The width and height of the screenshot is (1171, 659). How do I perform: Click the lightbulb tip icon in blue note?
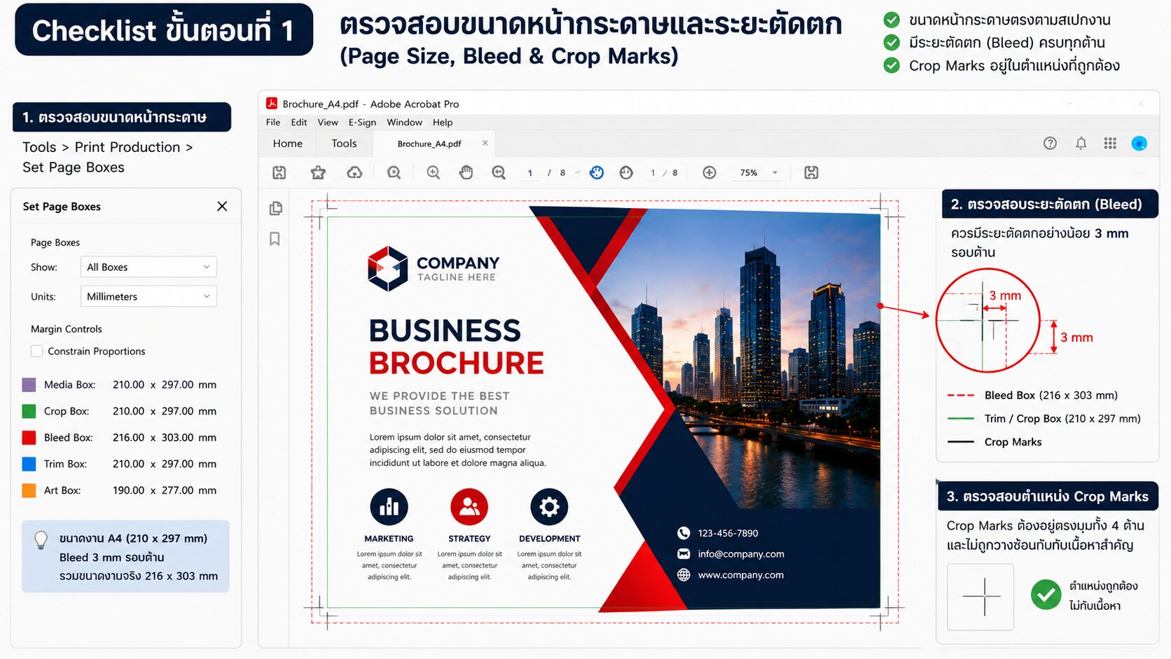[x=41, y=540]
